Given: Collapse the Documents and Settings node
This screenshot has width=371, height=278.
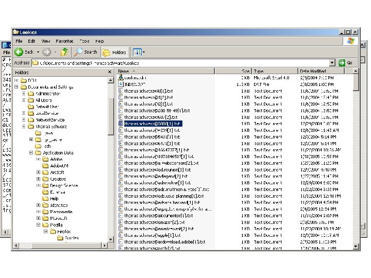Looking at the screenshot, I should click(16, 87).
